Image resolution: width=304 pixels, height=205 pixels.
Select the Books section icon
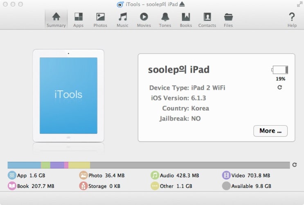(x=186, y=20)
